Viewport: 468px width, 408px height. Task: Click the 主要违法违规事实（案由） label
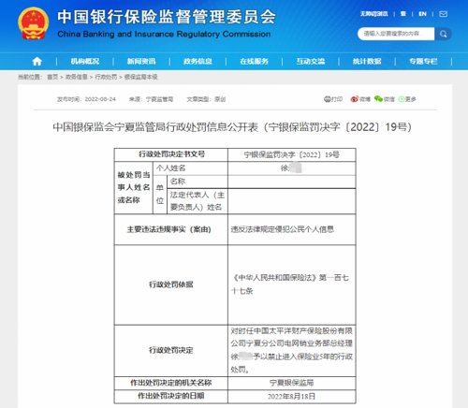pos(168,229)
